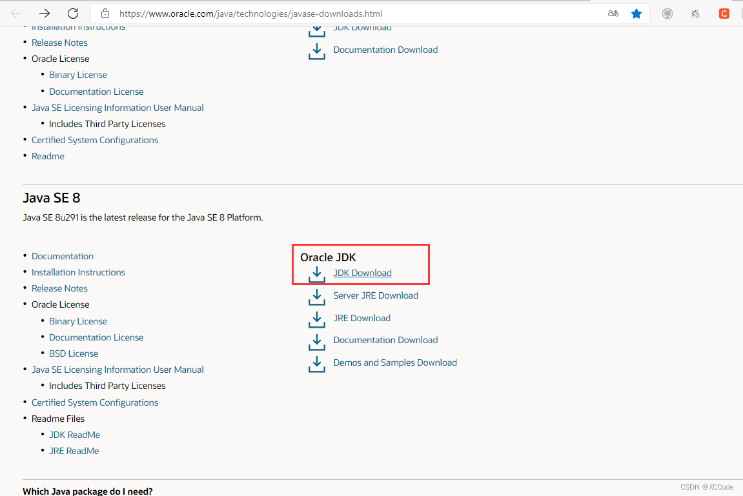Open the BSD License link
The image size is (743, 496).
click(74, 353)
